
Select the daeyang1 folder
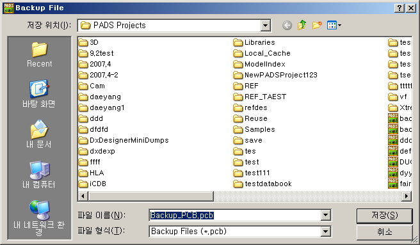tap(102, 107)
